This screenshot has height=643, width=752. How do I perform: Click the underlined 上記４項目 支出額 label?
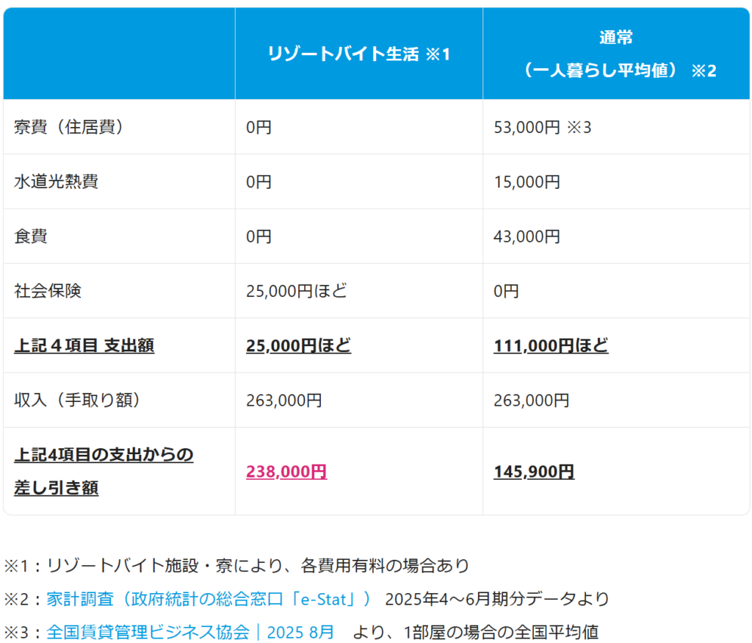pos(84,345)
